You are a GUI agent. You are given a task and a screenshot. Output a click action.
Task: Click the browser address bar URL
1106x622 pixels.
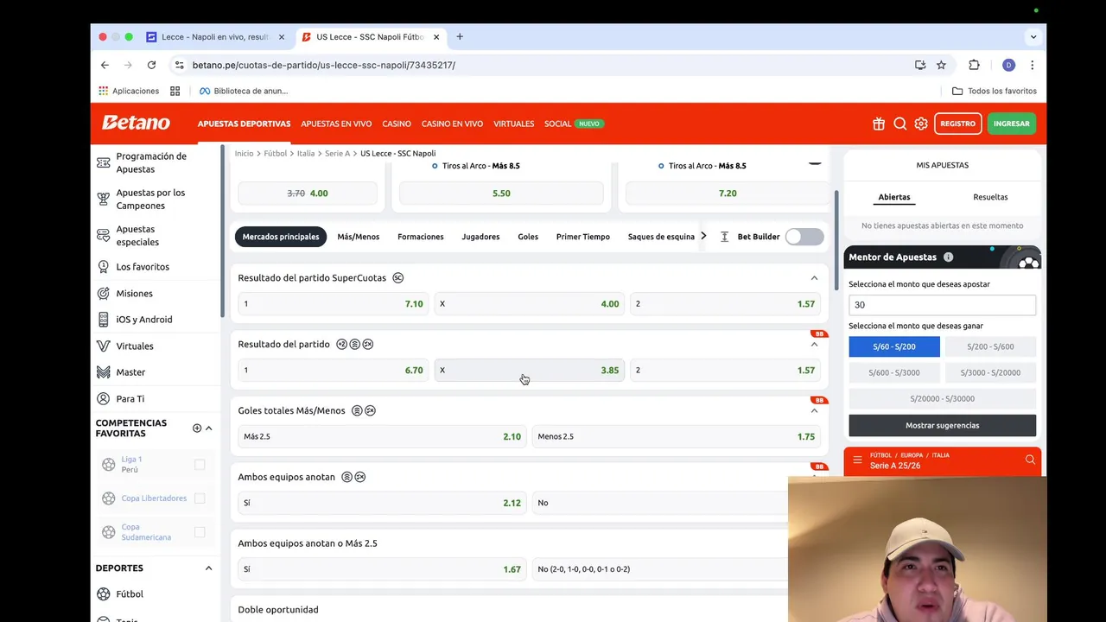[323, 65]
